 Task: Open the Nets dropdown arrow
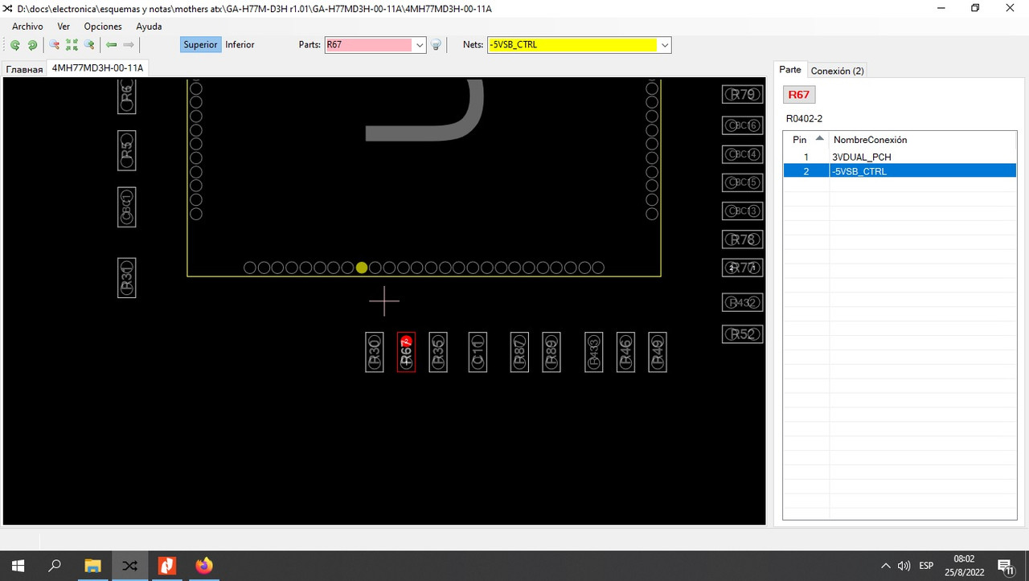pyautogui.click(x=665, y=45)
